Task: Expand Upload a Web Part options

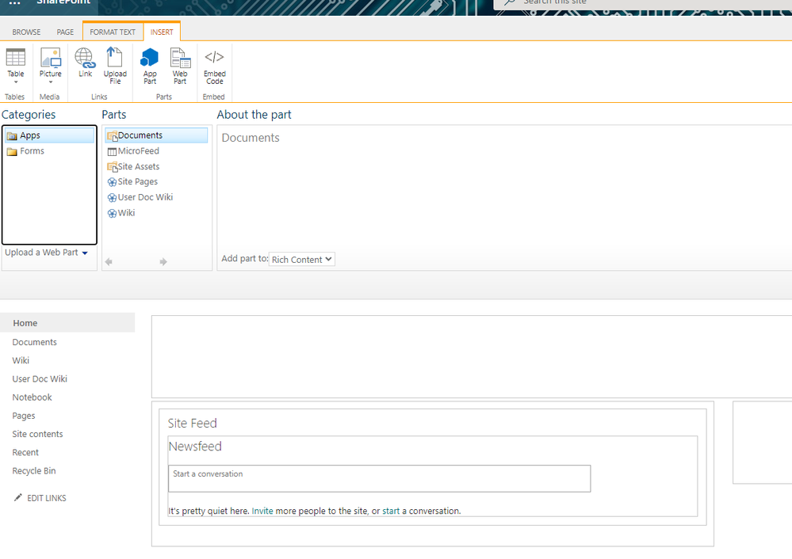Action: point(47,253)
